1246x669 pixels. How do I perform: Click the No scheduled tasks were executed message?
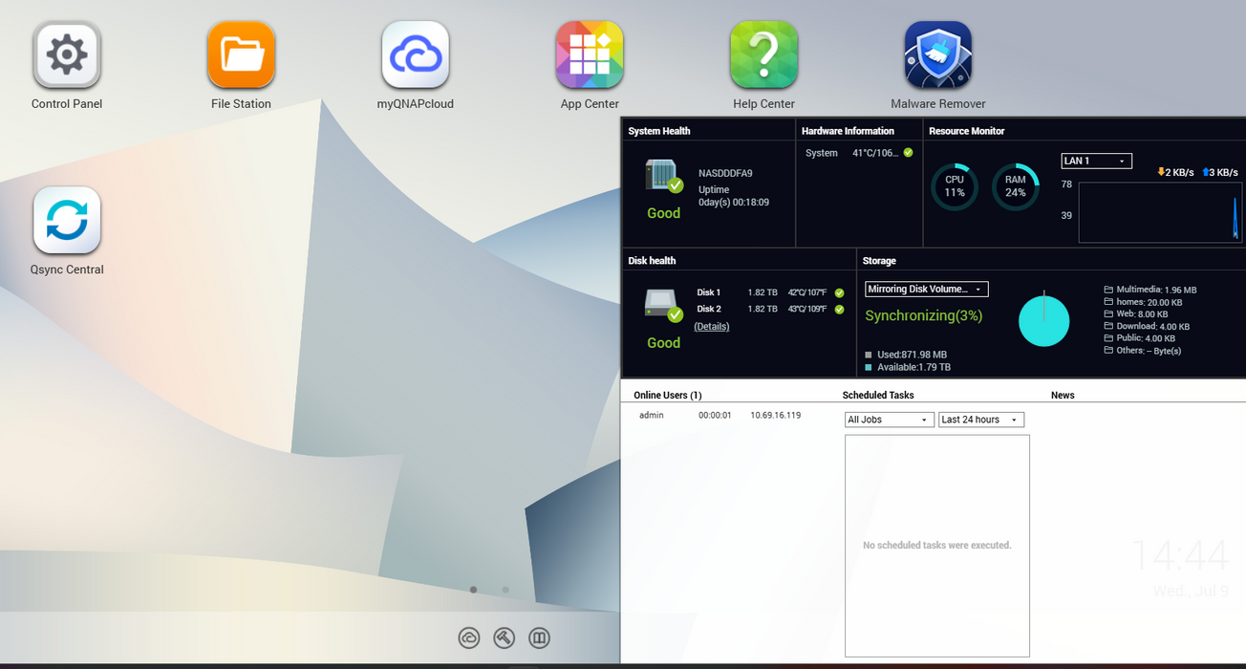pos(937,545)
